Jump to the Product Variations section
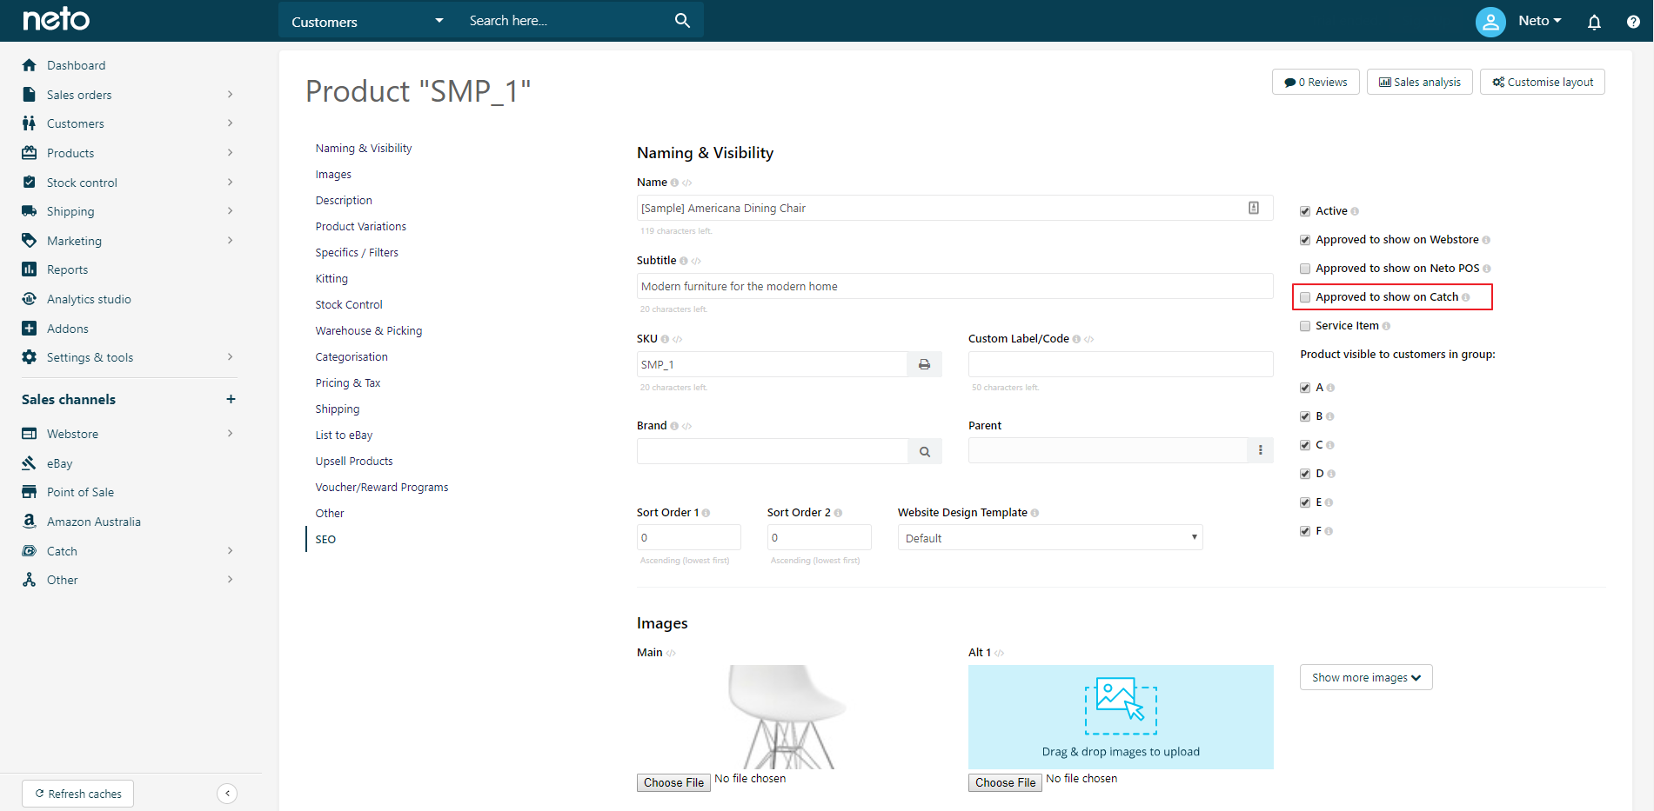The image size is (1654, 811). (361, 227)
